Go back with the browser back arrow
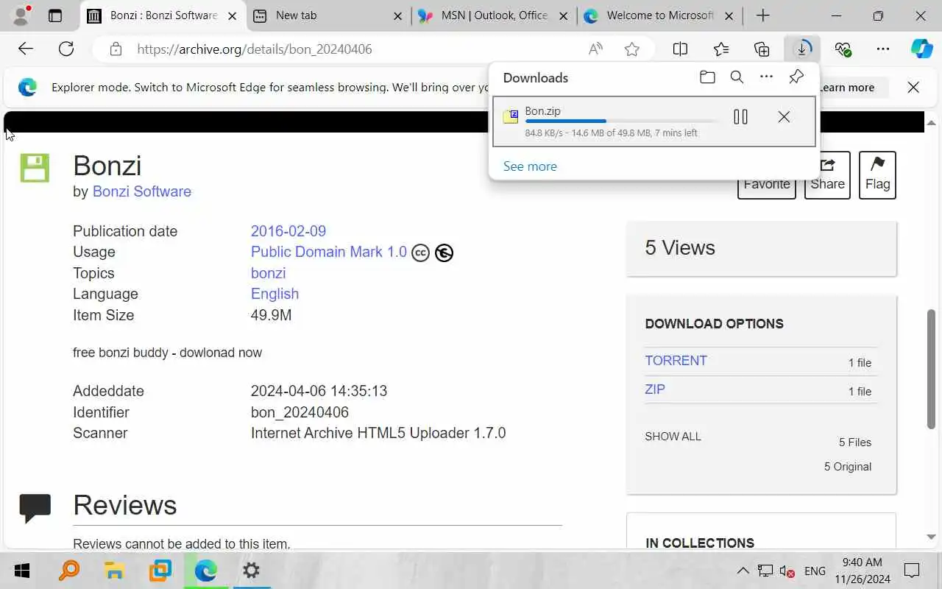This screenshot has width=942, height=589. click(26, 49)
